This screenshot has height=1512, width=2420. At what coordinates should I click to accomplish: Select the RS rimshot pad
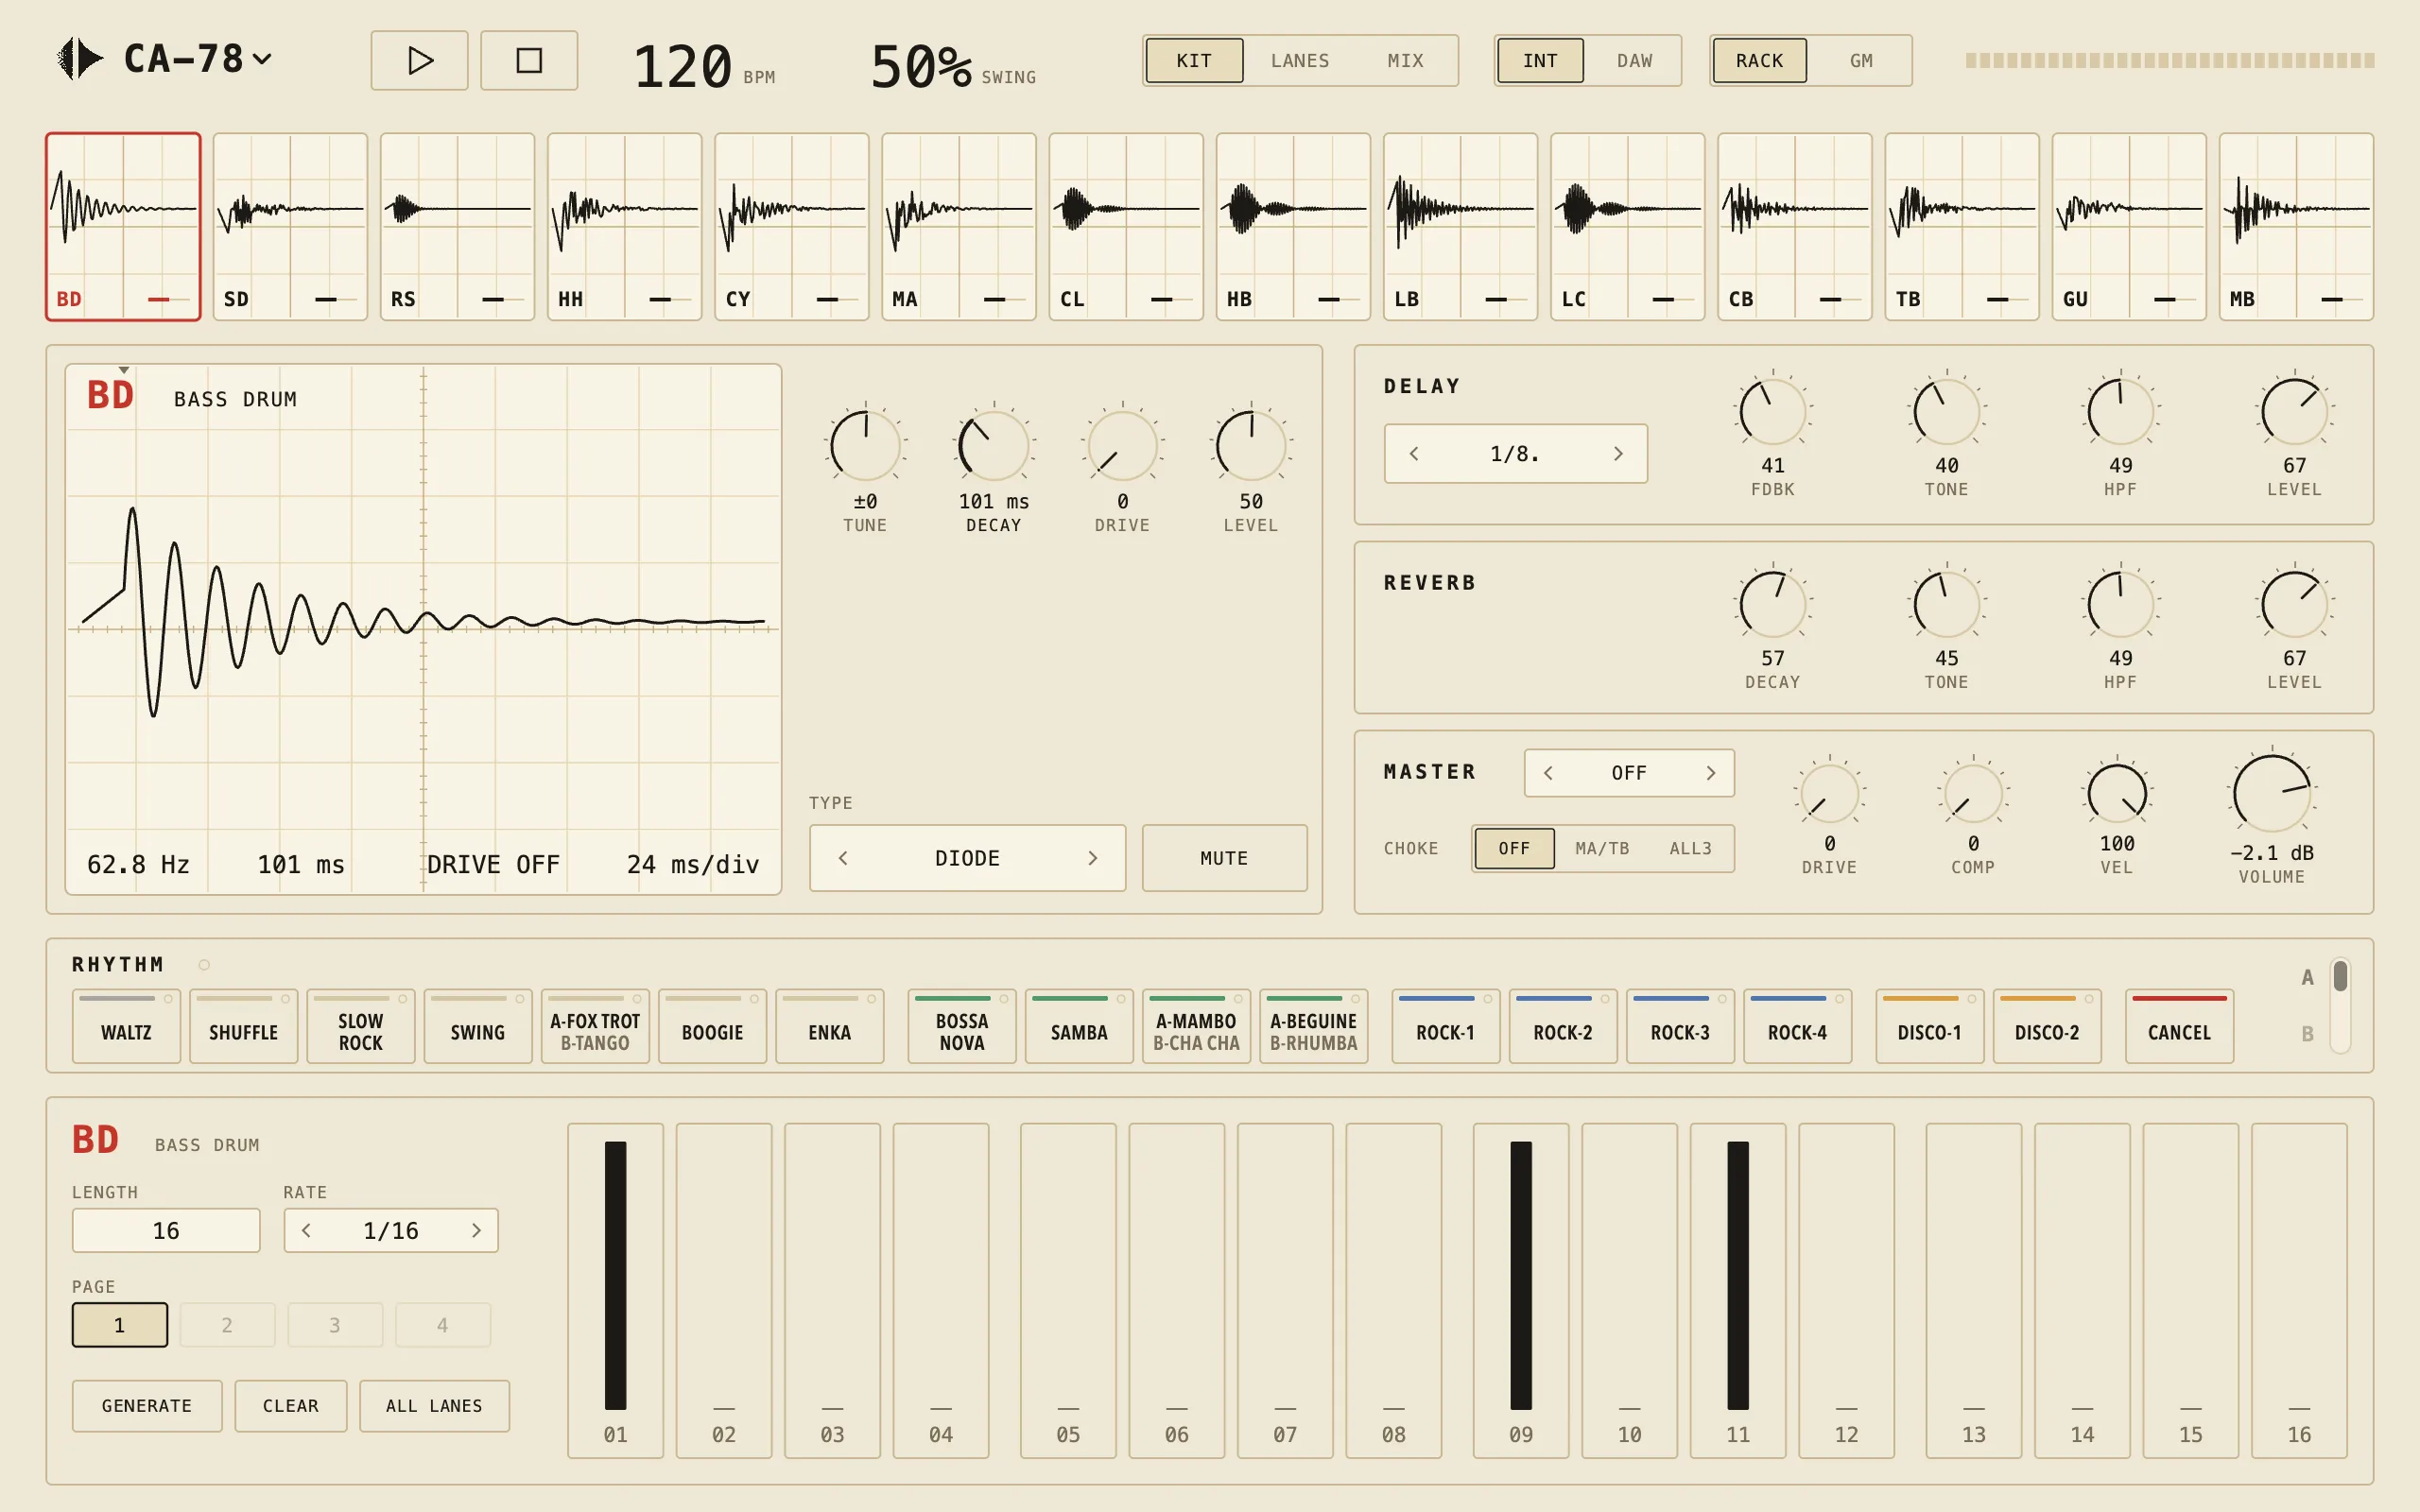(457, 226)
